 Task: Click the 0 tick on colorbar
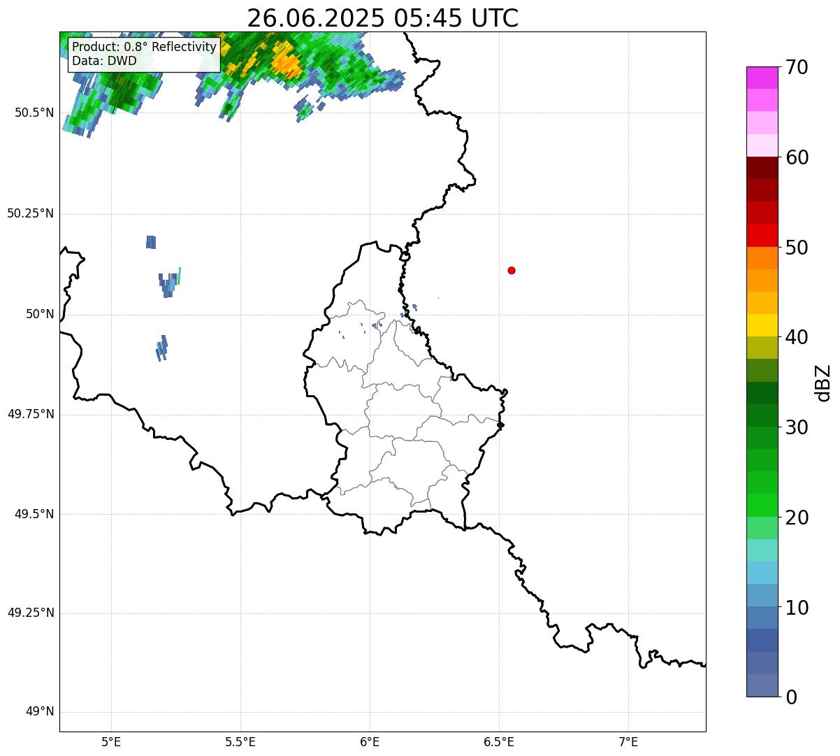(x=790, y=697)
